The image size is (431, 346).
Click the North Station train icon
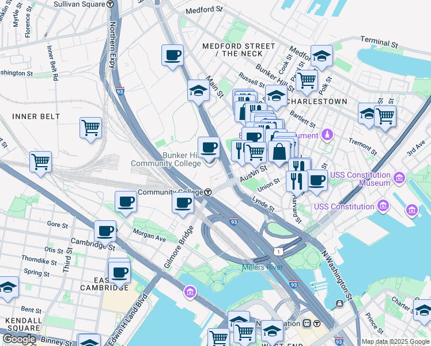click(x=307, y=324)
